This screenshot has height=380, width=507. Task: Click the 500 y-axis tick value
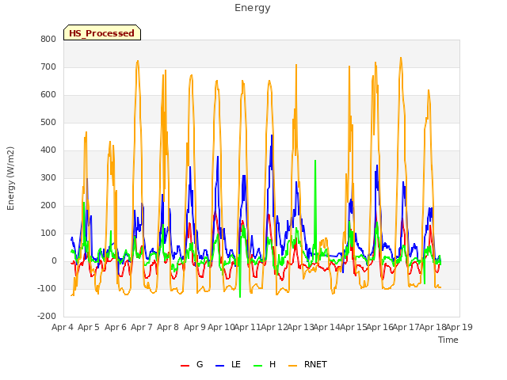[x=48, y=123]
